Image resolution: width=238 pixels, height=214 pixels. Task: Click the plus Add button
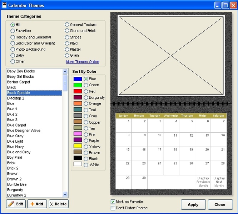tap(37, 204)
